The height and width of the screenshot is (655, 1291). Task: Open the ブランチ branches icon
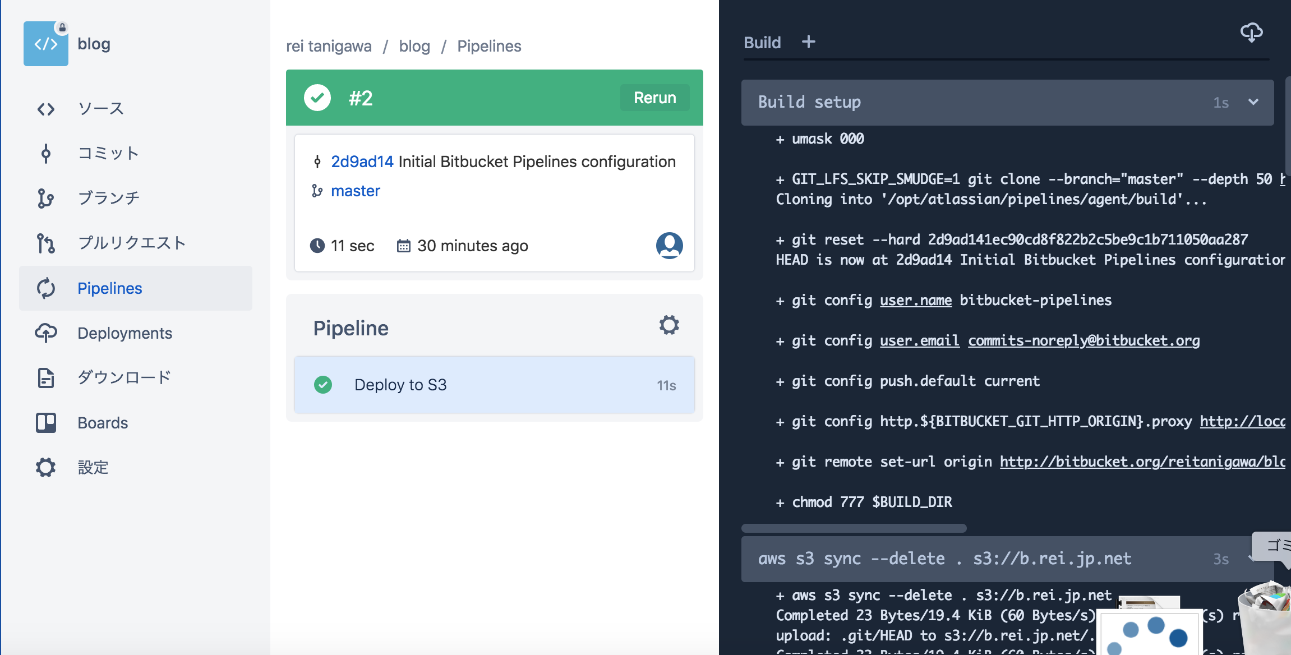pyautogui.click(x=46, y=199)
